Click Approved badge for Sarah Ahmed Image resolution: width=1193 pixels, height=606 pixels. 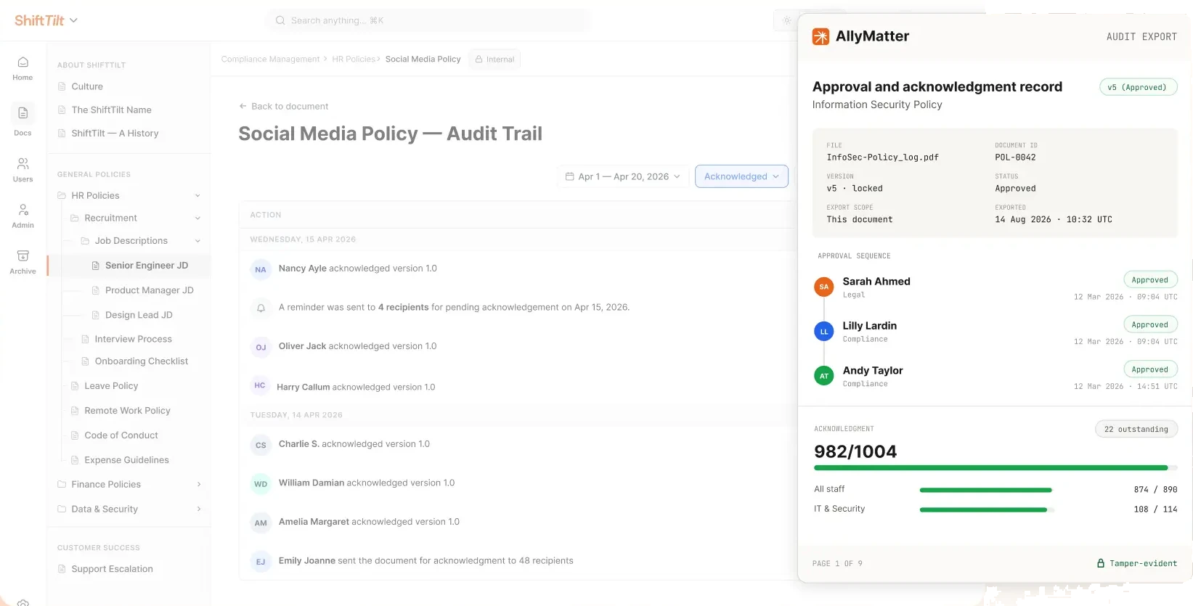pos(1150,280)
